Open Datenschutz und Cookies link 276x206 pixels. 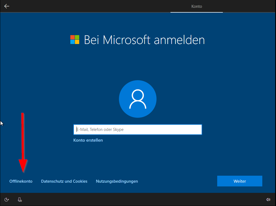tap(64, 181)
